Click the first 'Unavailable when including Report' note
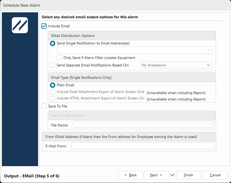This screenshot has height=183, width=231. tap(176, 93)
